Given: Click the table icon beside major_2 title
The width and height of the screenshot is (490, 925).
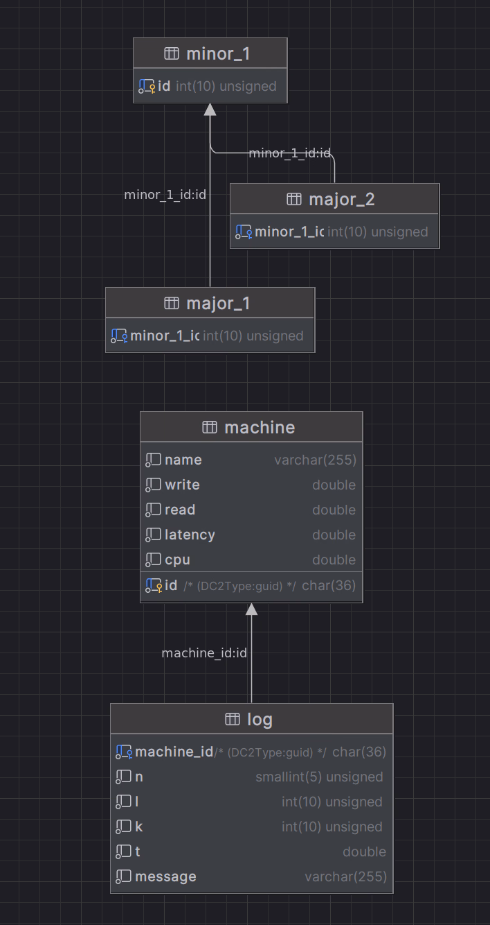Looking at the screenshot, I should pyautogui.click(x=294, y=199).
